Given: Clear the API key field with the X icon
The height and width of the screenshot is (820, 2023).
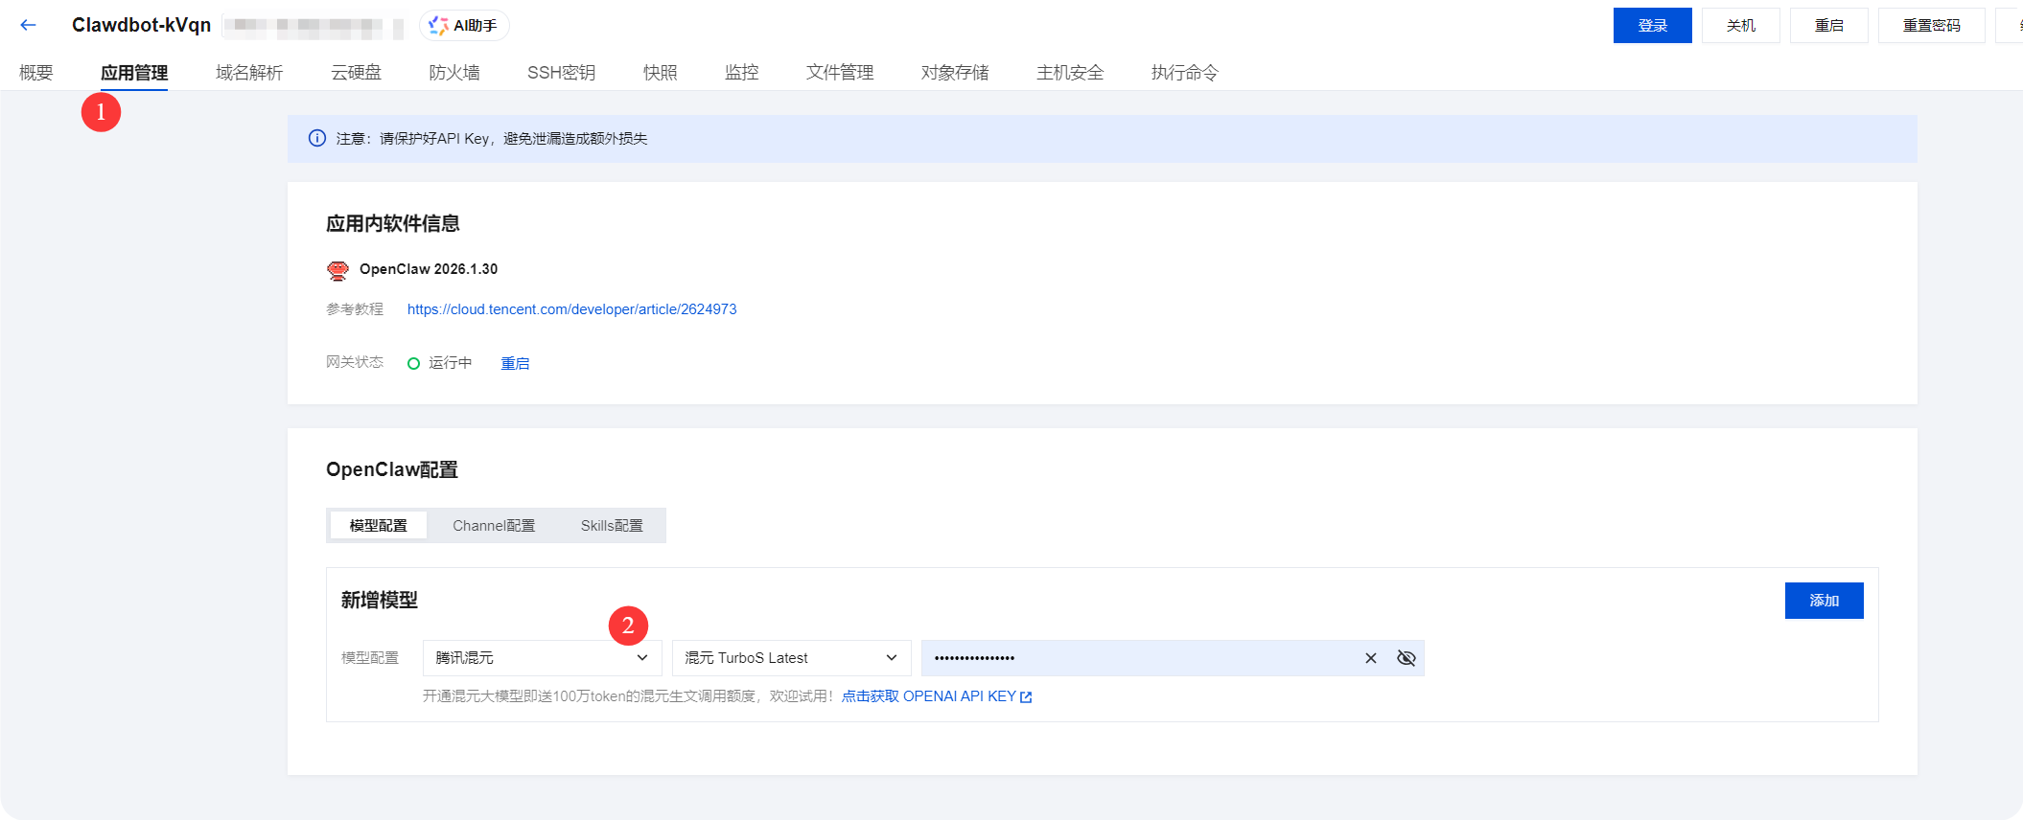Looking at the screenshot, I should (1371, 658).
